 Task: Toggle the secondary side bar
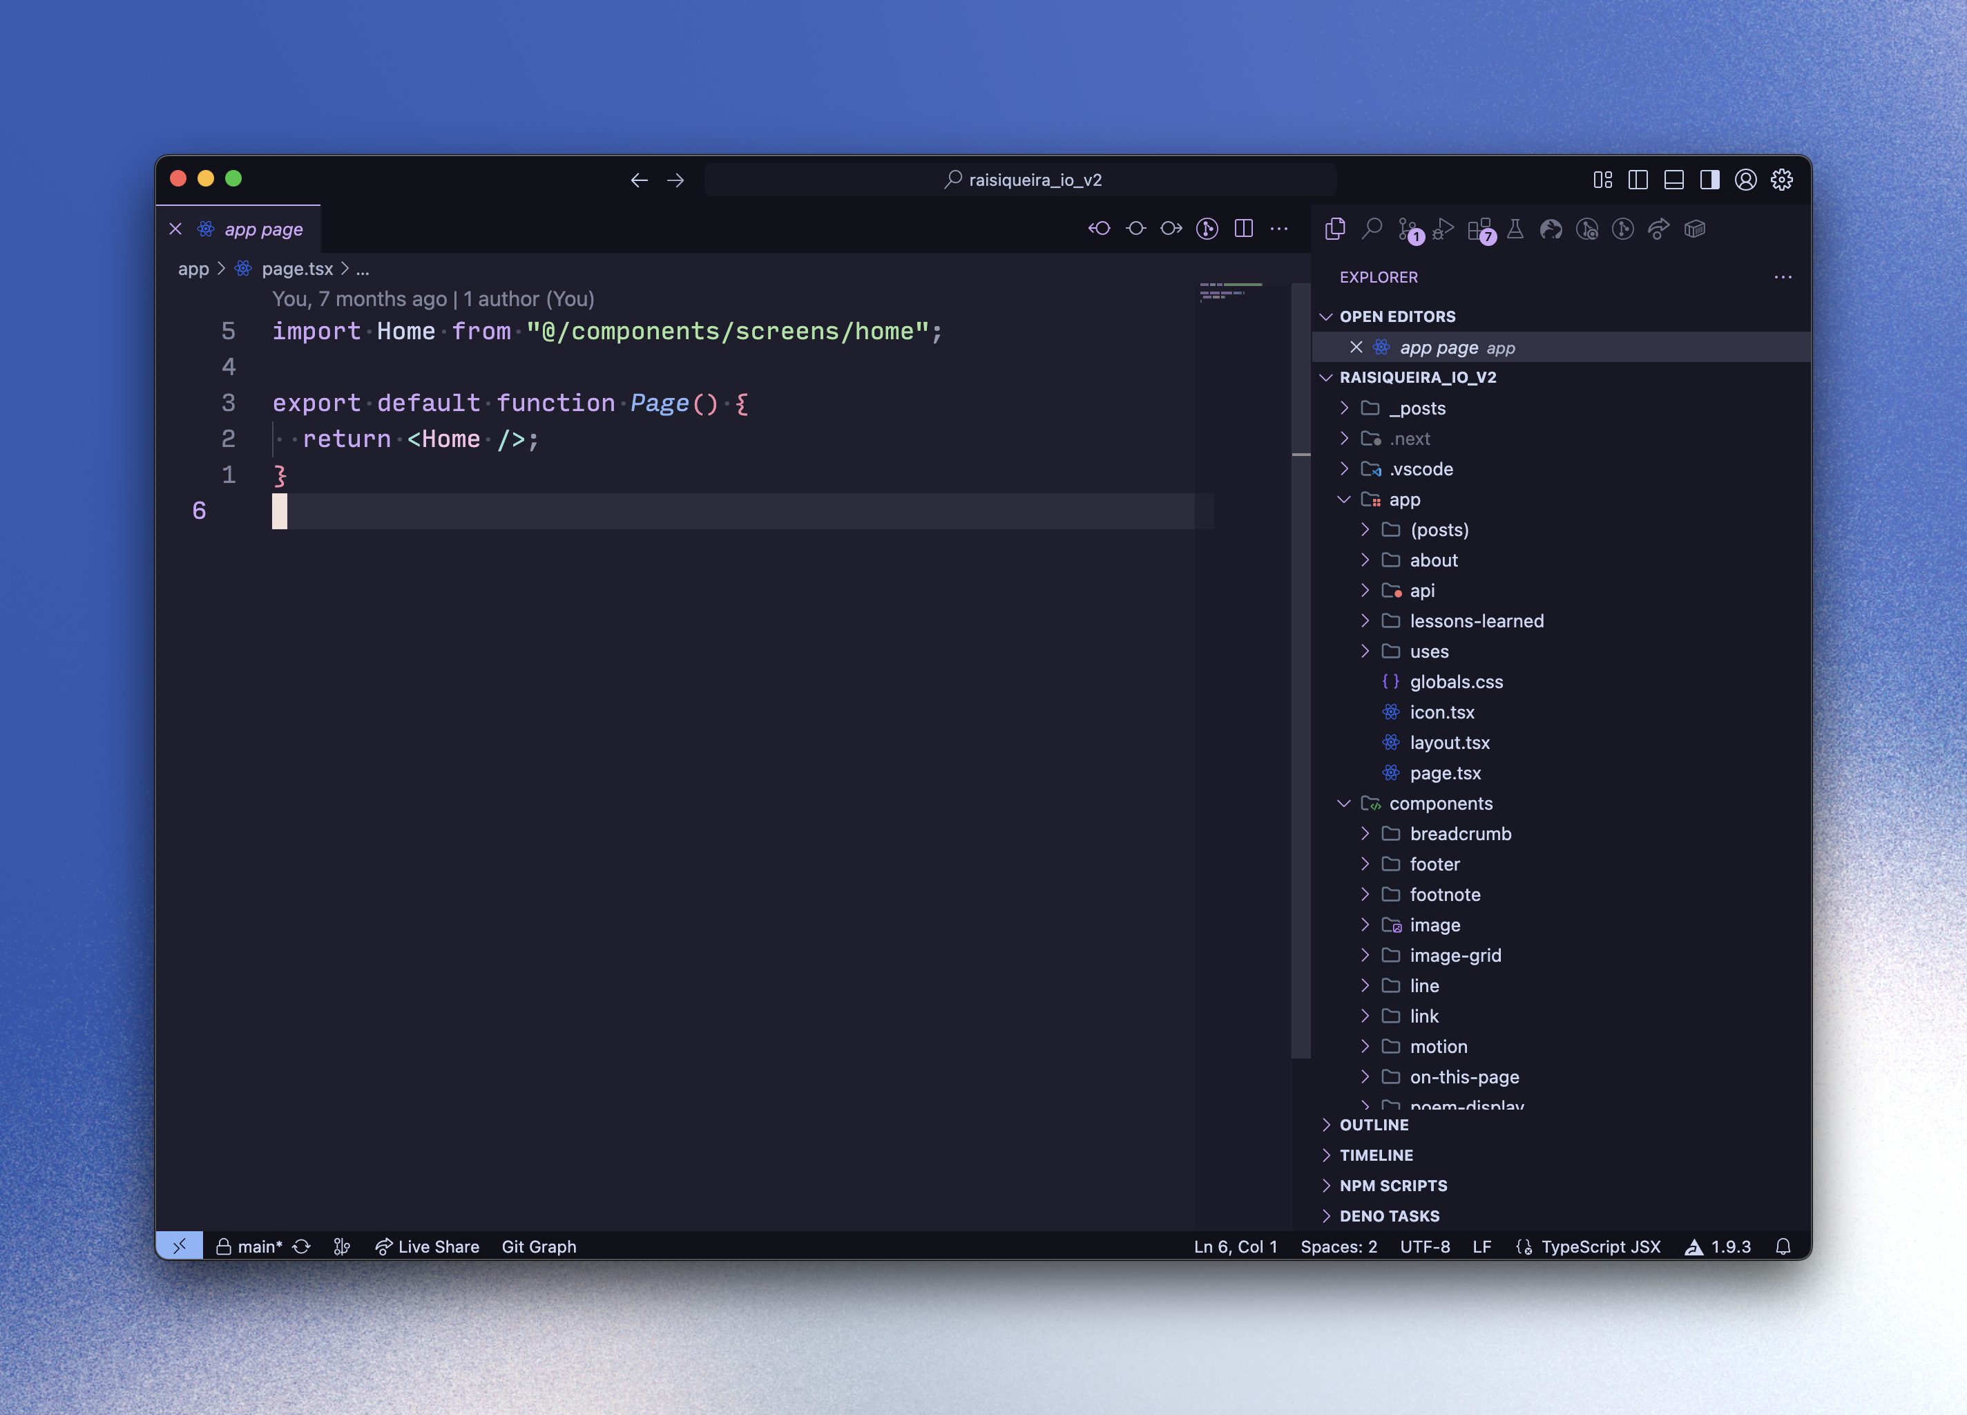[1709, 180]
